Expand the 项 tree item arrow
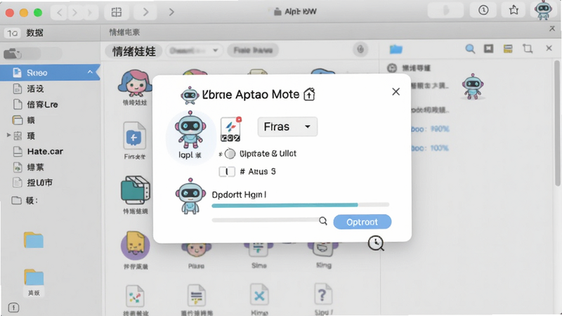Image resolution: width=562 pixels, height=316 pixels. (8, 135)
